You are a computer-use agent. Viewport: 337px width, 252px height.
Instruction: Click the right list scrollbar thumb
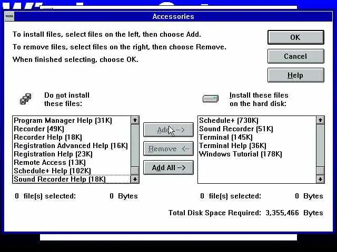coord(320,171)
